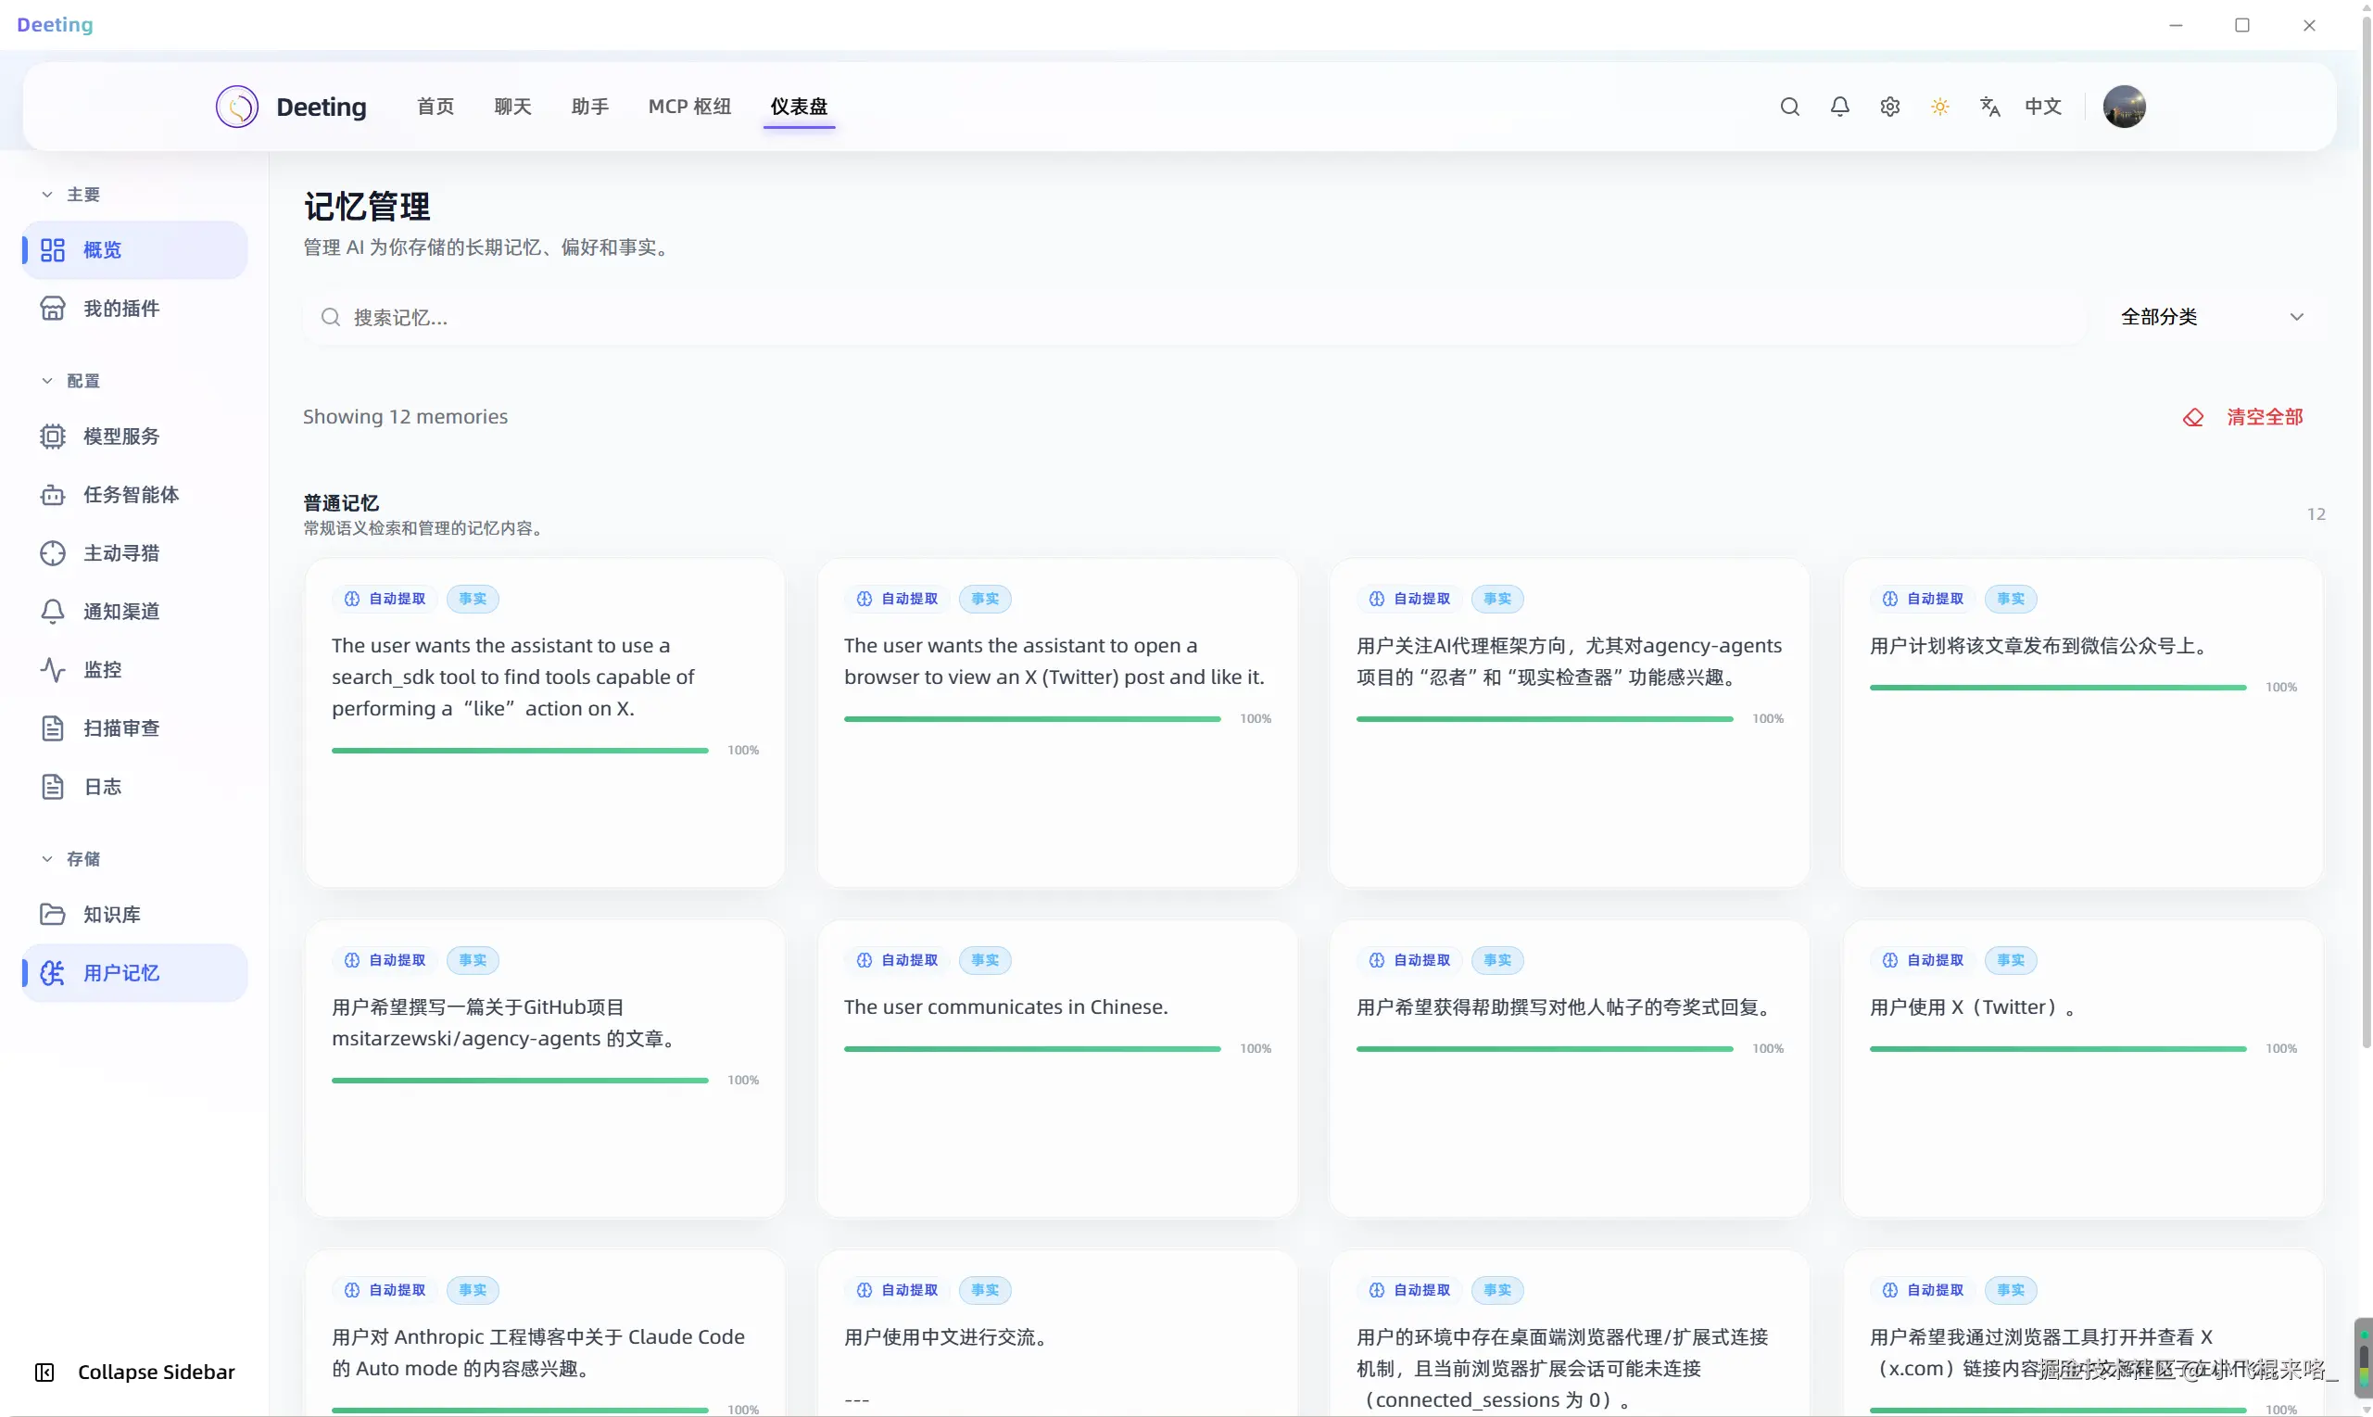Open 主动寻猎 in sidebar
The height and width of the screenshot is (1417, 2373).
pos(120,553)
